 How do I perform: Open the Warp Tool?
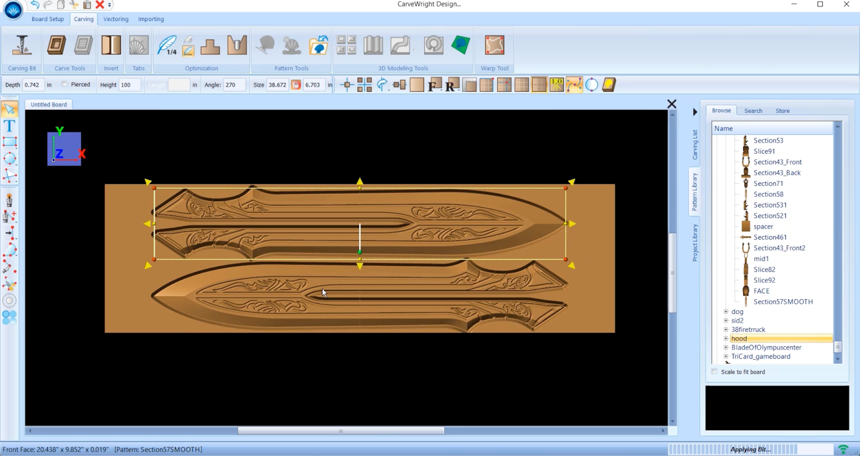tap(494, 46)
